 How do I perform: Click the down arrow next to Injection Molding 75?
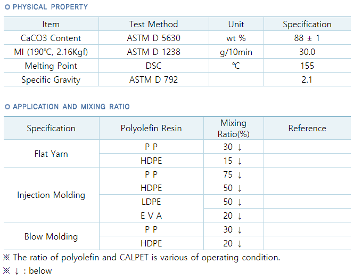click(240, 175)
